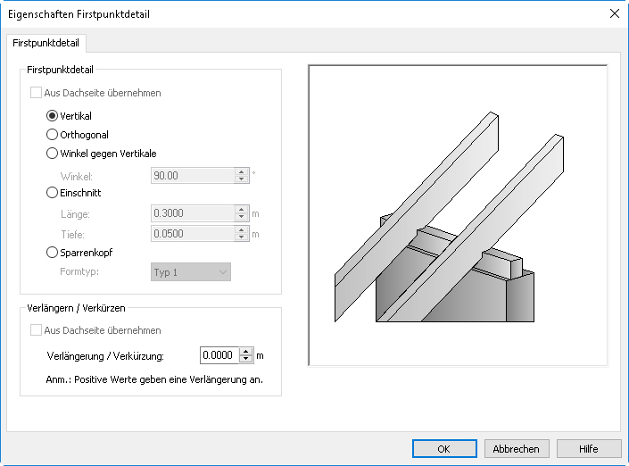This screenshot has height=466, width=629.
Task: Cancel with the Abbrechen button
Action: 517,449
